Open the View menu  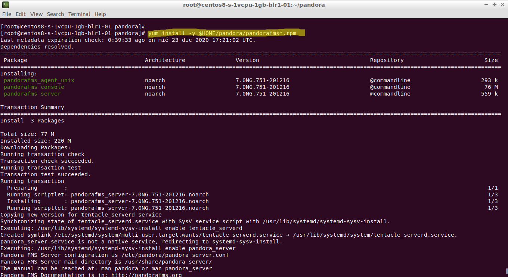click(x=36, y=14)
